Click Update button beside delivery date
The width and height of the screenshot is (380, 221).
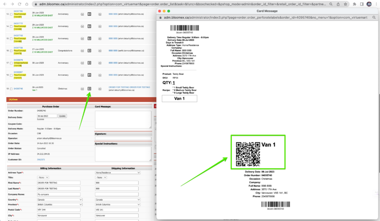pyautogui.click(x=62, y=116)
